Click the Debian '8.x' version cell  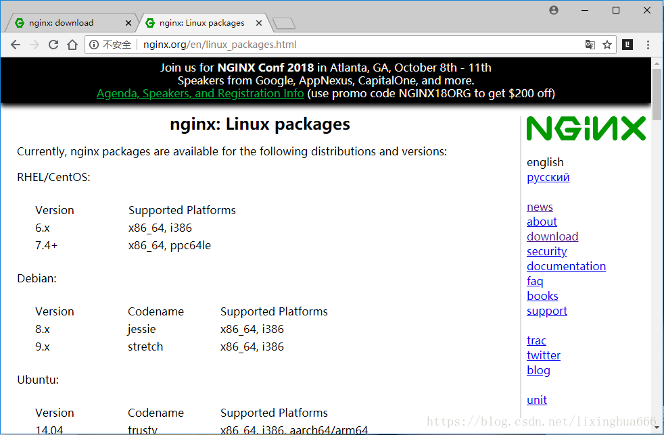[43, 329]
